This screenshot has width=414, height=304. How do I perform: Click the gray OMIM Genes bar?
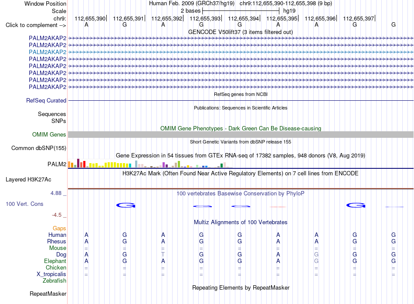(x=241, y=134)
